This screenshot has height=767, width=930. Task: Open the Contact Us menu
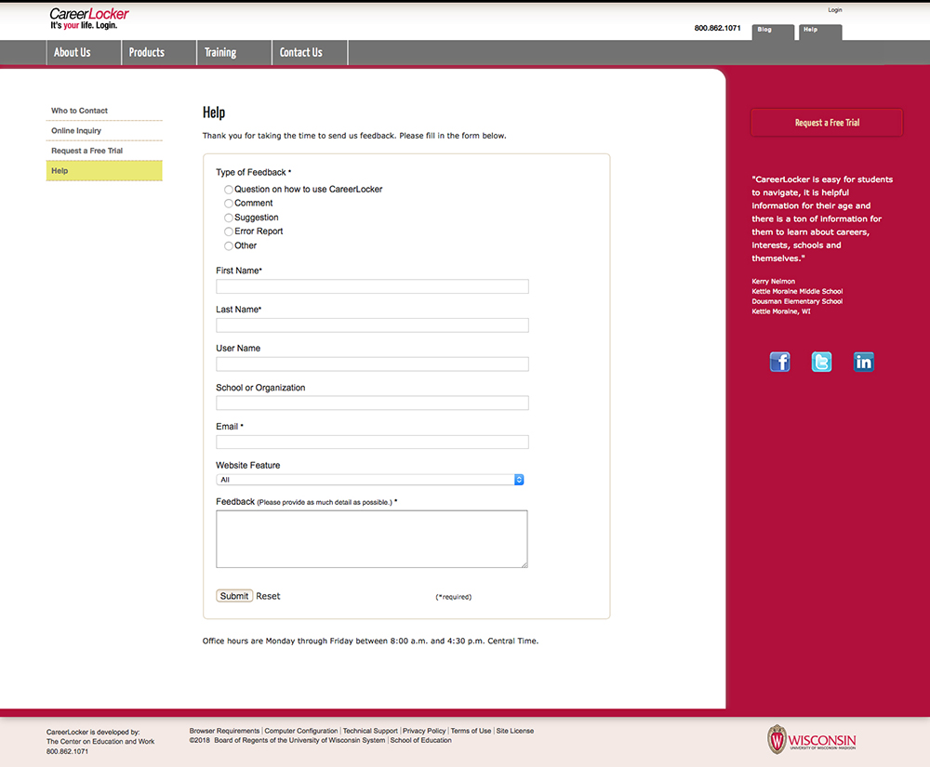point(310,52)
